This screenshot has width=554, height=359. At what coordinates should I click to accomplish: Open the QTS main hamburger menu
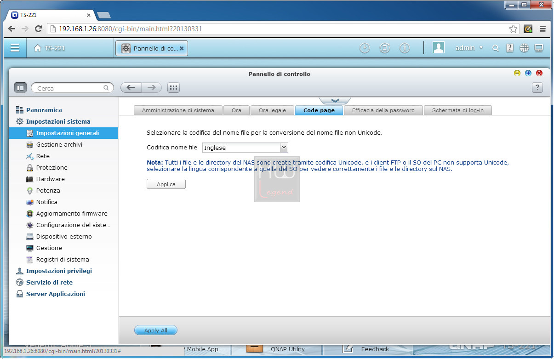(x=15, y=48)
